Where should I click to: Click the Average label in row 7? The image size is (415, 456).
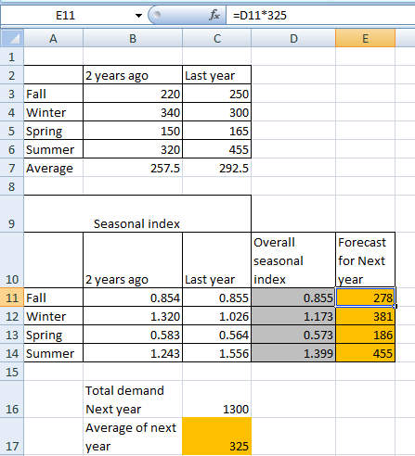pos(53,168)
